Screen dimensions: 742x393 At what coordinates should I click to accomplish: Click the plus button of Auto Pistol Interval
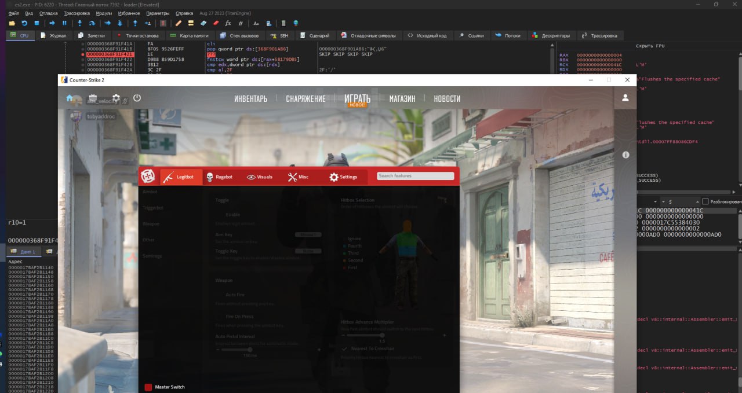pos(319,350)
